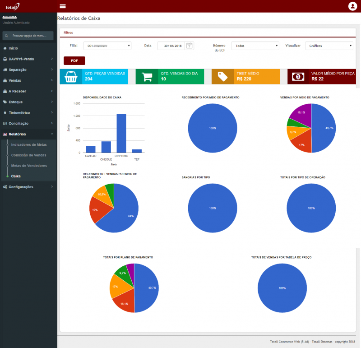Click the Totall logo

[13, 6]
